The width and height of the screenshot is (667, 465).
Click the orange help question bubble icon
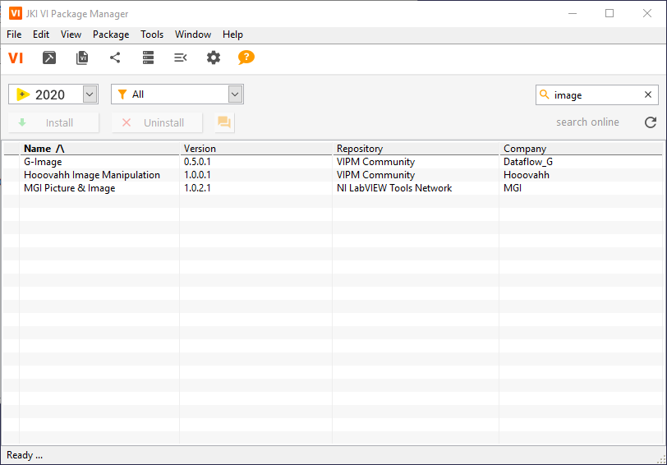click(246, 58)
